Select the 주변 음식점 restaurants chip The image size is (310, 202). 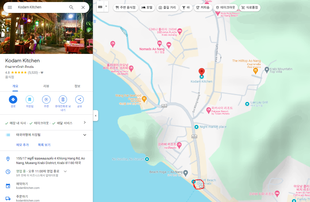(126, 8)
